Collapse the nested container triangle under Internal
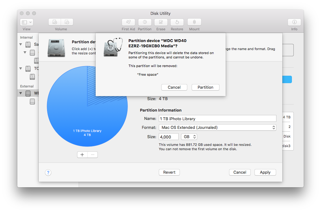This screenshot has width=321, height=212. pos(25,52)
